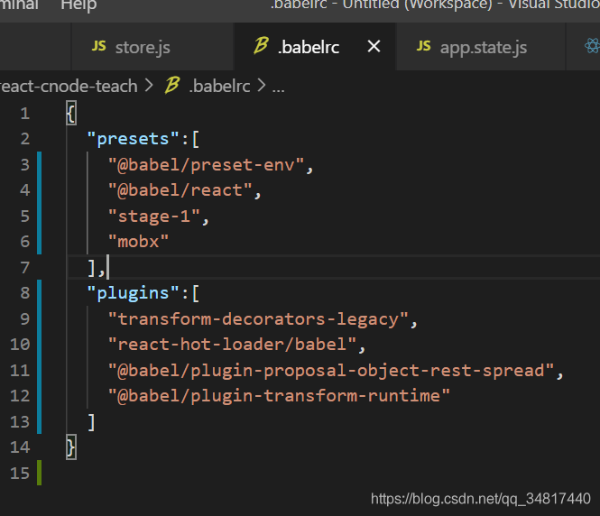Click line number 7 in gutter
Viewport: 600px width, 516px height.
25,268
